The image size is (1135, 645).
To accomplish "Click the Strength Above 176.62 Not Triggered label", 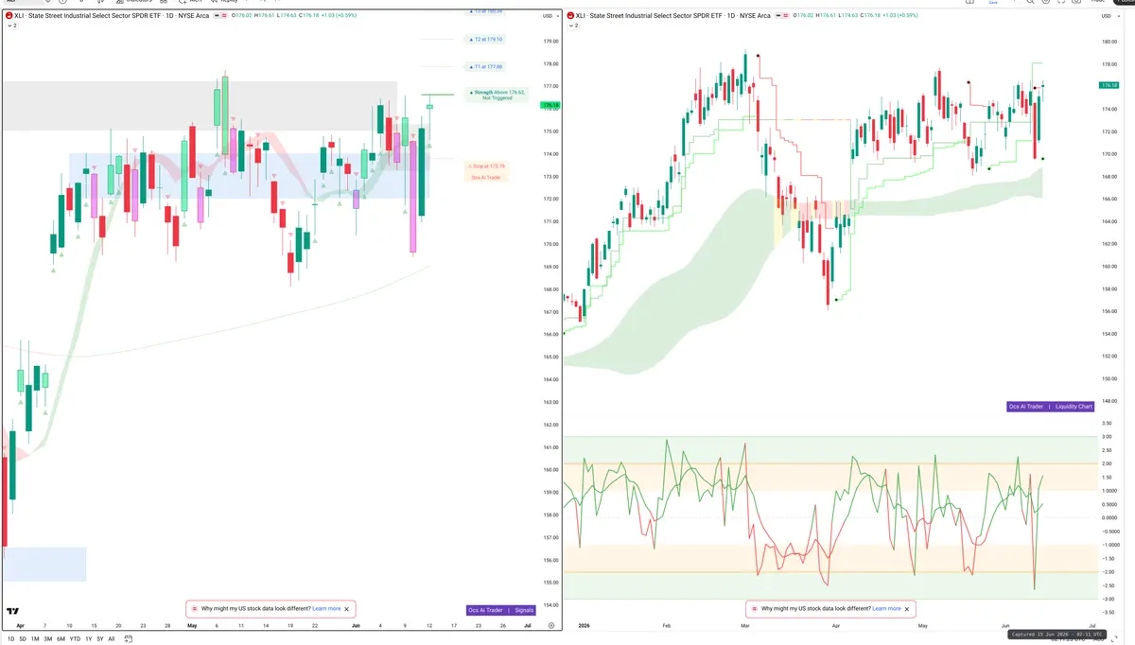I will point(498,95).
